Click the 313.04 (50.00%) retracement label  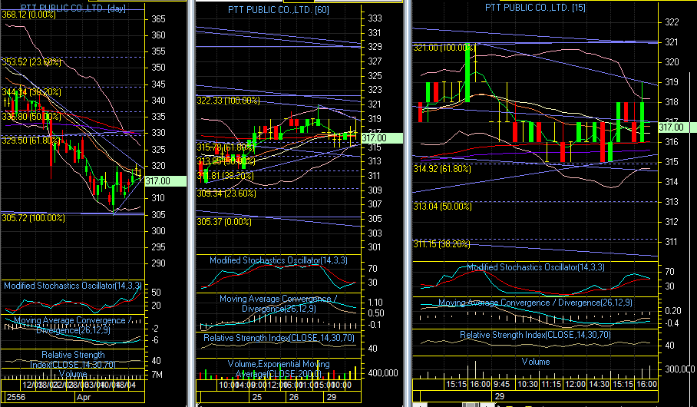pyautogui.click(x=442, y=207)
